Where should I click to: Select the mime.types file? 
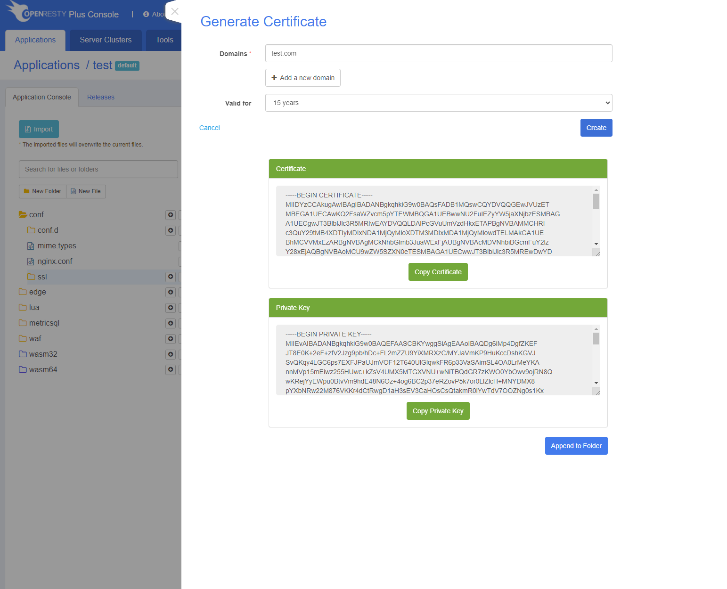click(x=57, y=245)
